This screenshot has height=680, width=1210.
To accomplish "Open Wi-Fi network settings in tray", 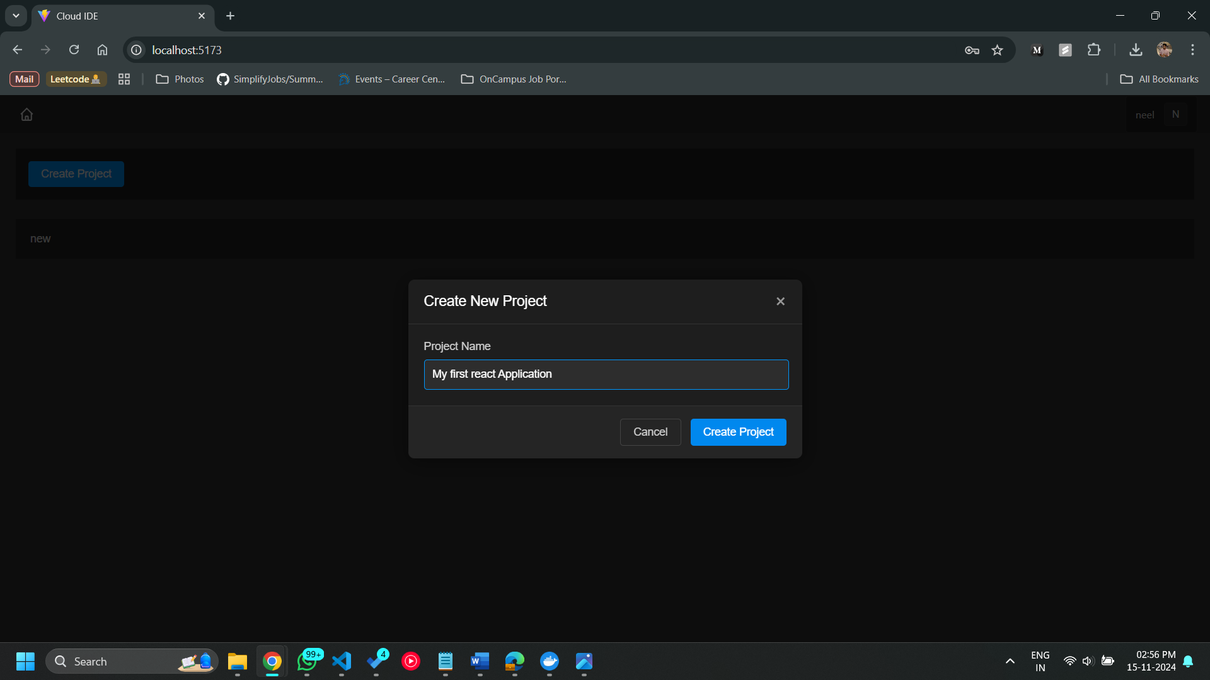I will pyautogui.click(x=1069, y=661).
